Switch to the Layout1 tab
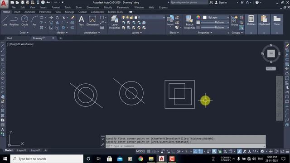Screen dimensions: 290x163 [21, 150]
